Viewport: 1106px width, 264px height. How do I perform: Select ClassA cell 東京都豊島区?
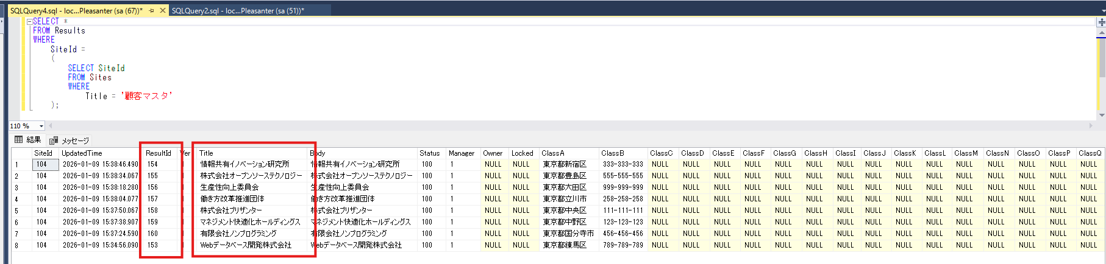(568, 176)
